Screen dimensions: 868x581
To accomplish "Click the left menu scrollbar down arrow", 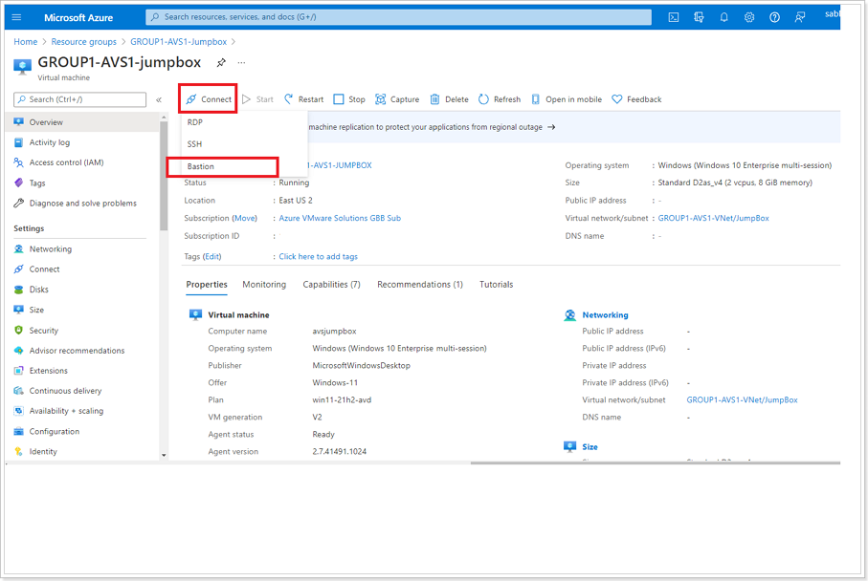I will tap(164, 455).
